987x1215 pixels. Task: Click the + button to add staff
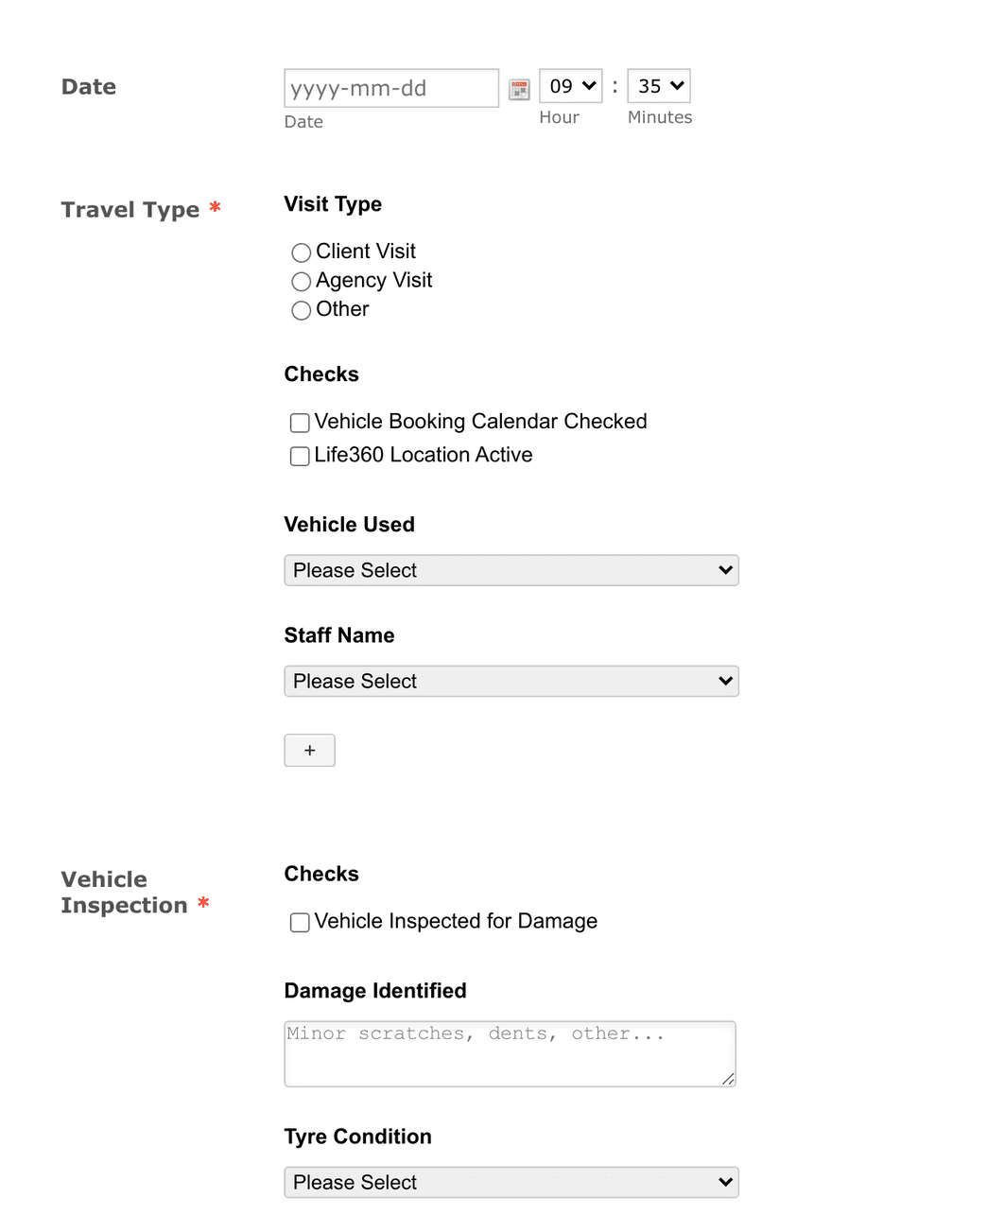tap(309, 750)
